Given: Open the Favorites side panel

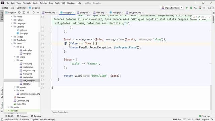Looking at the screenshot, I should 2,107.
